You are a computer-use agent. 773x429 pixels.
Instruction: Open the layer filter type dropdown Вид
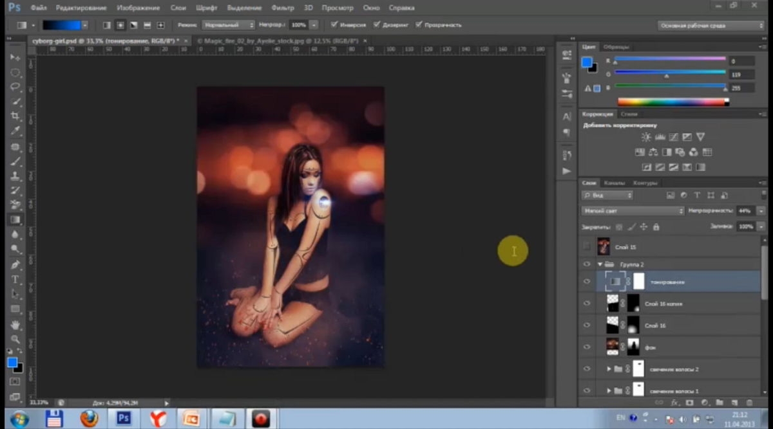(x=607, y=195)
